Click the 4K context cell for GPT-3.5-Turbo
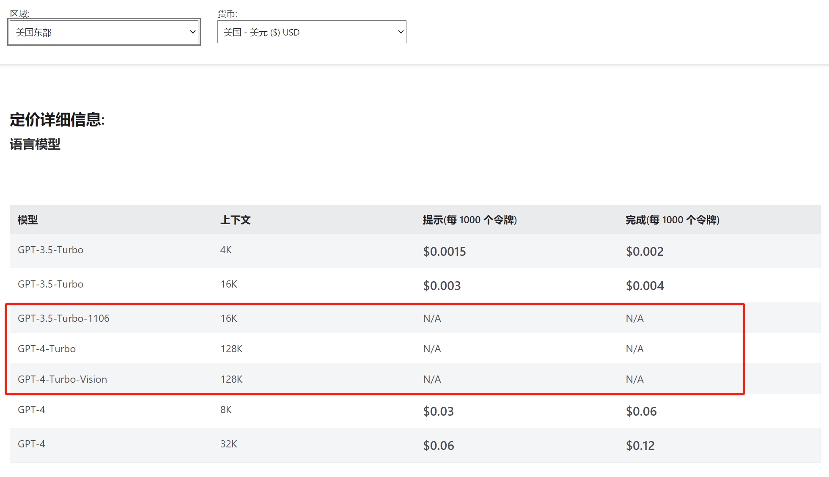829x477 pixels. tap(226, 250)
